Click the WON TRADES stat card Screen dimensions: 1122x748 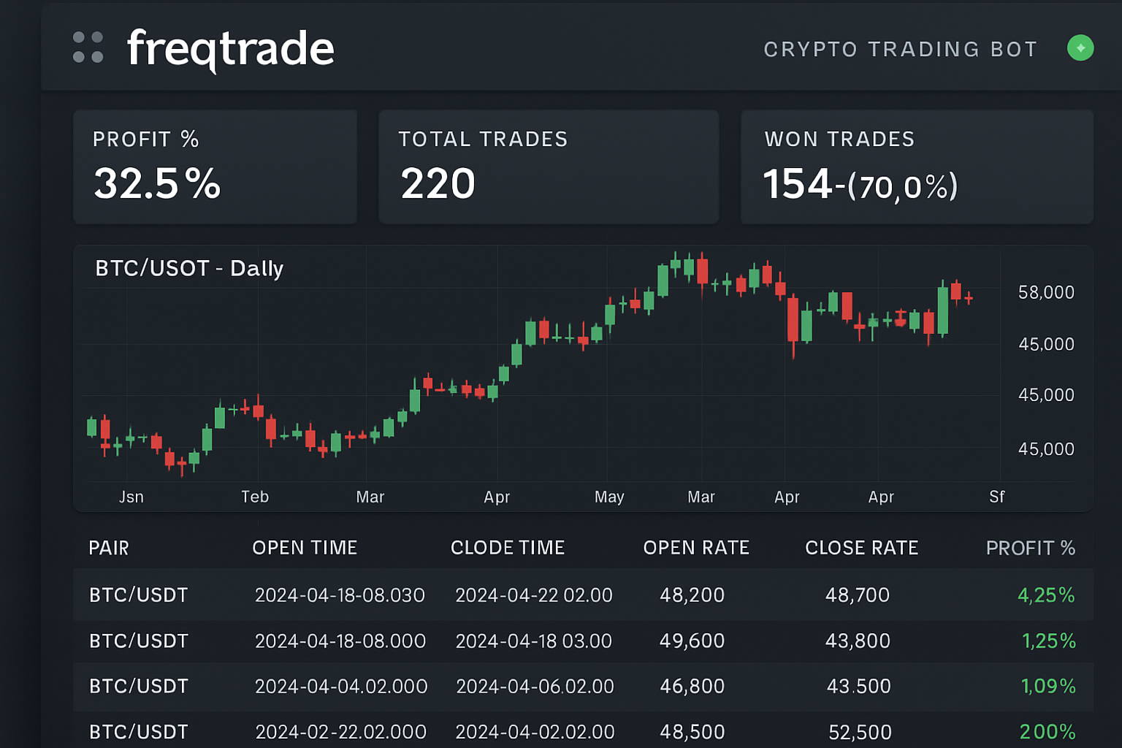(917, 167)
